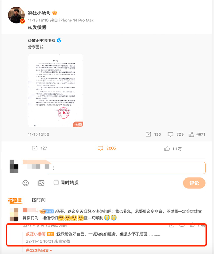Submit with 评论 button
Screen dimensions: 214x254
[x=194, y=183]
